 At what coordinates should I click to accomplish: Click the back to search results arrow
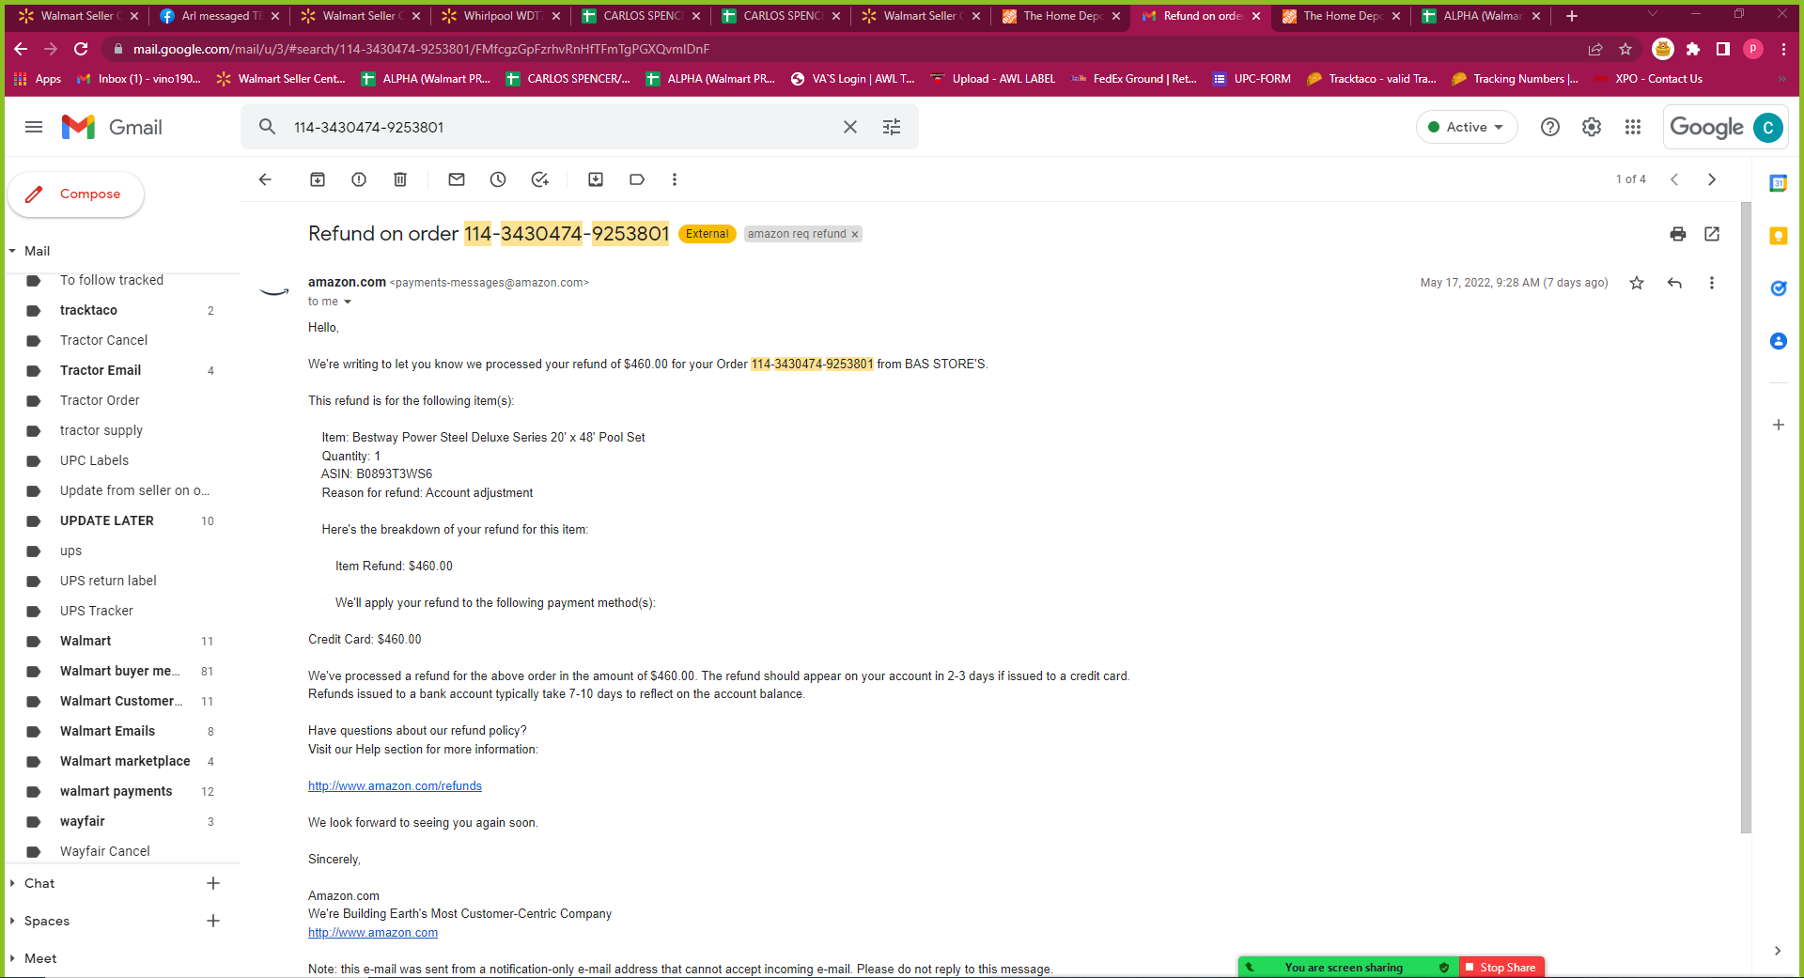coord(265,179)
